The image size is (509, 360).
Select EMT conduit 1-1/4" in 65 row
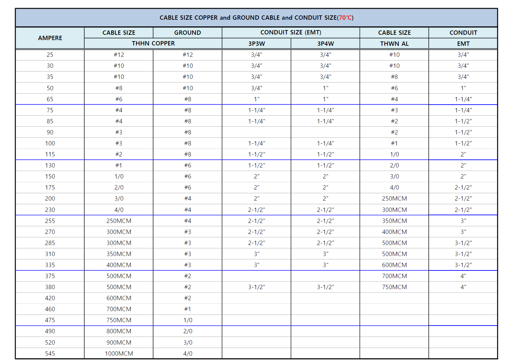pyautogui.click(x=463, y=99)
